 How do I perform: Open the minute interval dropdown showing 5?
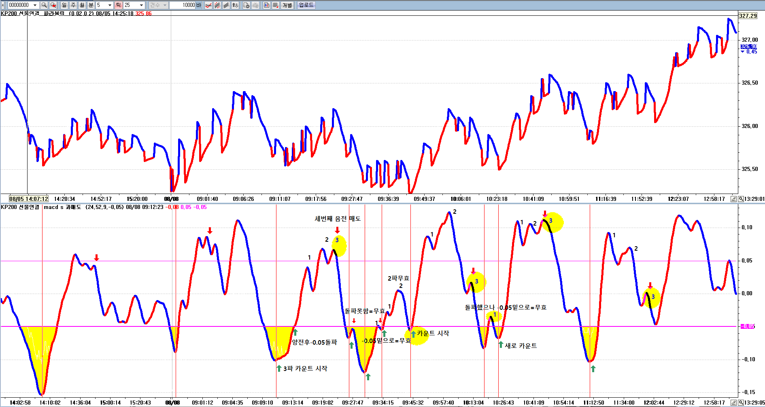coord(110,5)
